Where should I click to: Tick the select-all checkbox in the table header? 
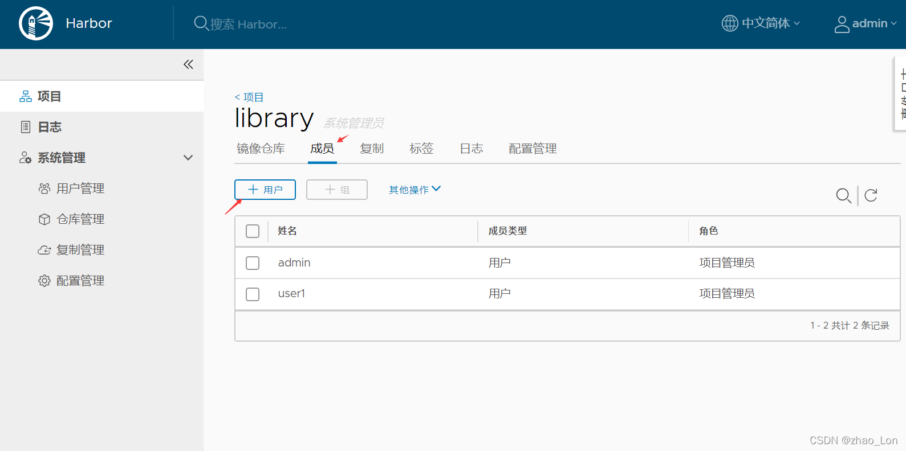(x=253, y=231)
